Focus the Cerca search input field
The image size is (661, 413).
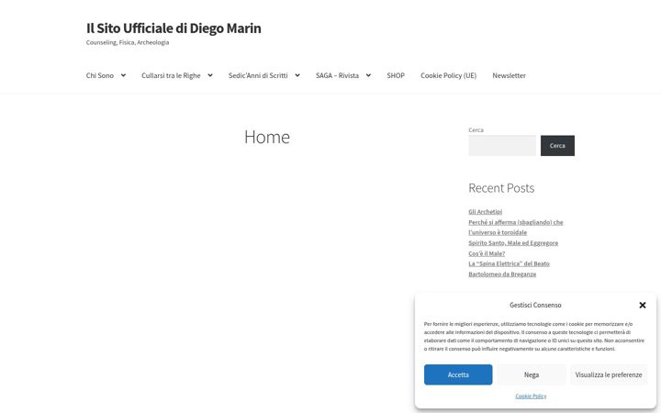click(502, 145)
